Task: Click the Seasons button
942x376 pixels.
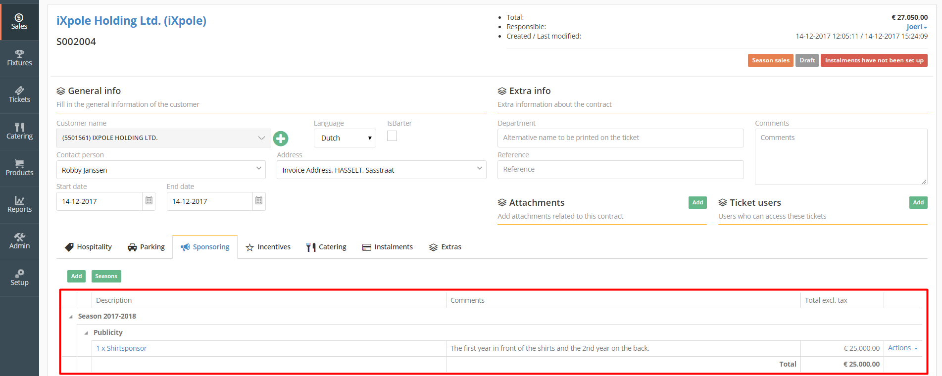Action: [106, 276]
